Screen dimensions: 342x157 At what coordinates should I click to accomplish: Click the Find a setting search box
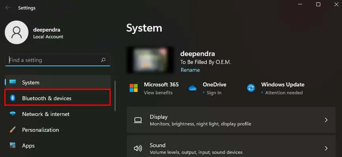point(58,60)
